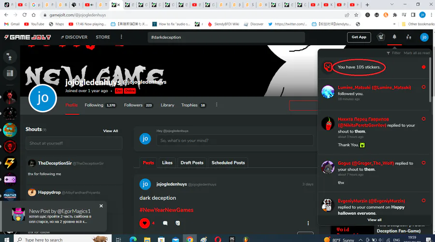Reload the page in Chrome

(x=25, y=15)
